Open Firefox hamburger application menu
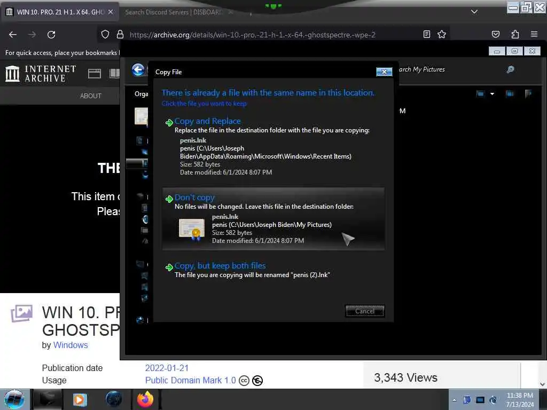Screen dimensions: 547x410 pyautogui.click(x=534, y=34)
